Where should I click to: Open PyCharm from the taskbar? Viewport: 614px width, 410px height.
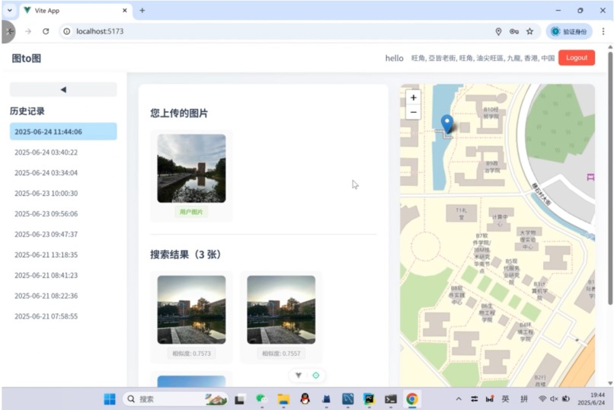point(369,399)
